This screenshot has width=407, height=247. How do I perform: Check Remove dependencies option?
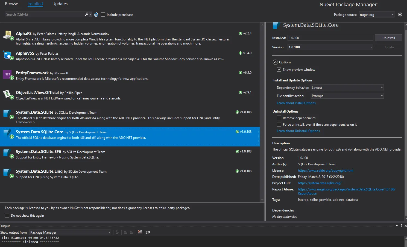click(279, 118)
